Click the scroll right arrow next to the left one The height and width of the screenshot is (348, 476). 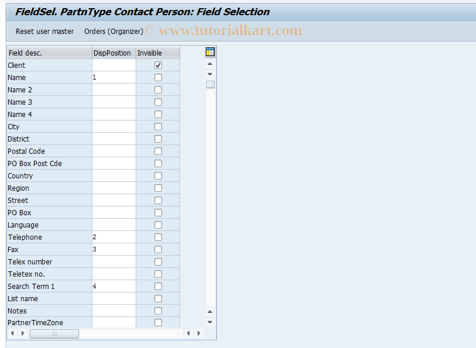(23, 333)
